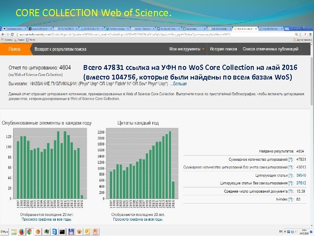Viewport: 314px width, 236px height.
Task: Click the help [?] beside Суммарное количество цитирований
Action: click(290, 160)
